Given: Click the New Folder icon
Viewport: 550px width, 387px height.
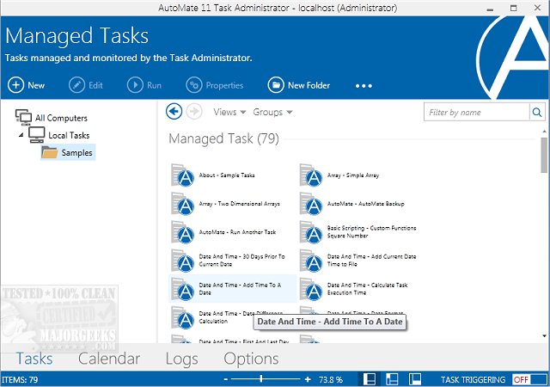Looking at the screenshot, I should (x=276, y=85).
